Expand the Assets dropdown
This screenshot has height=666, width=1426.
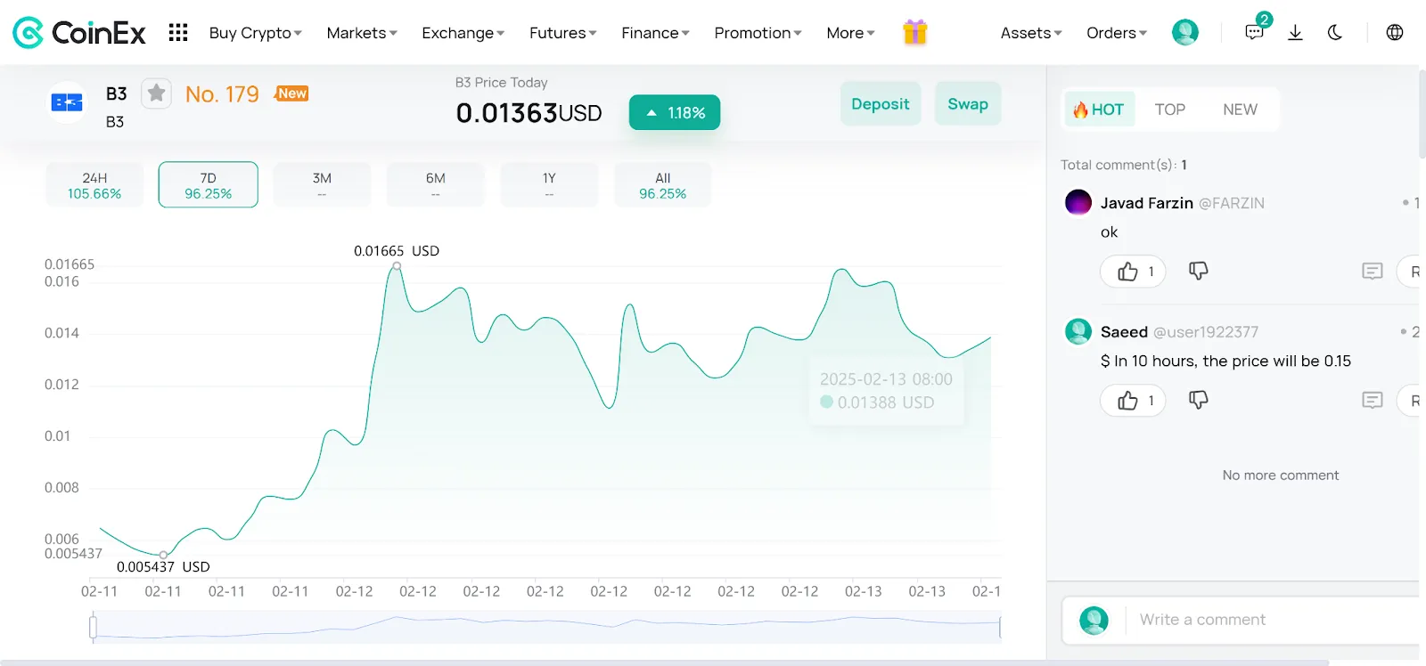tap(1031, 33)
